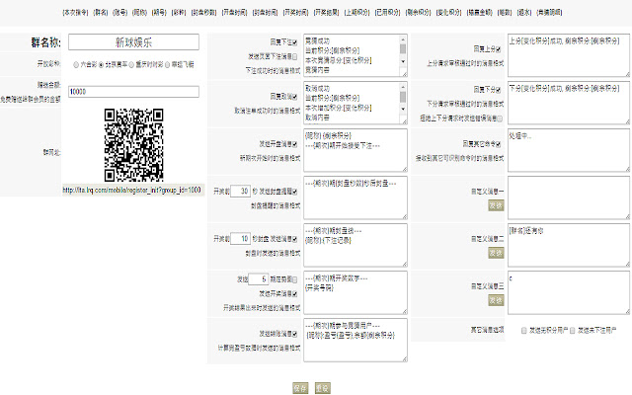The width and height of the screenshot is (632, 395).
Task: Toggle the 回复其它命令 checkbox
Action: 499,144
